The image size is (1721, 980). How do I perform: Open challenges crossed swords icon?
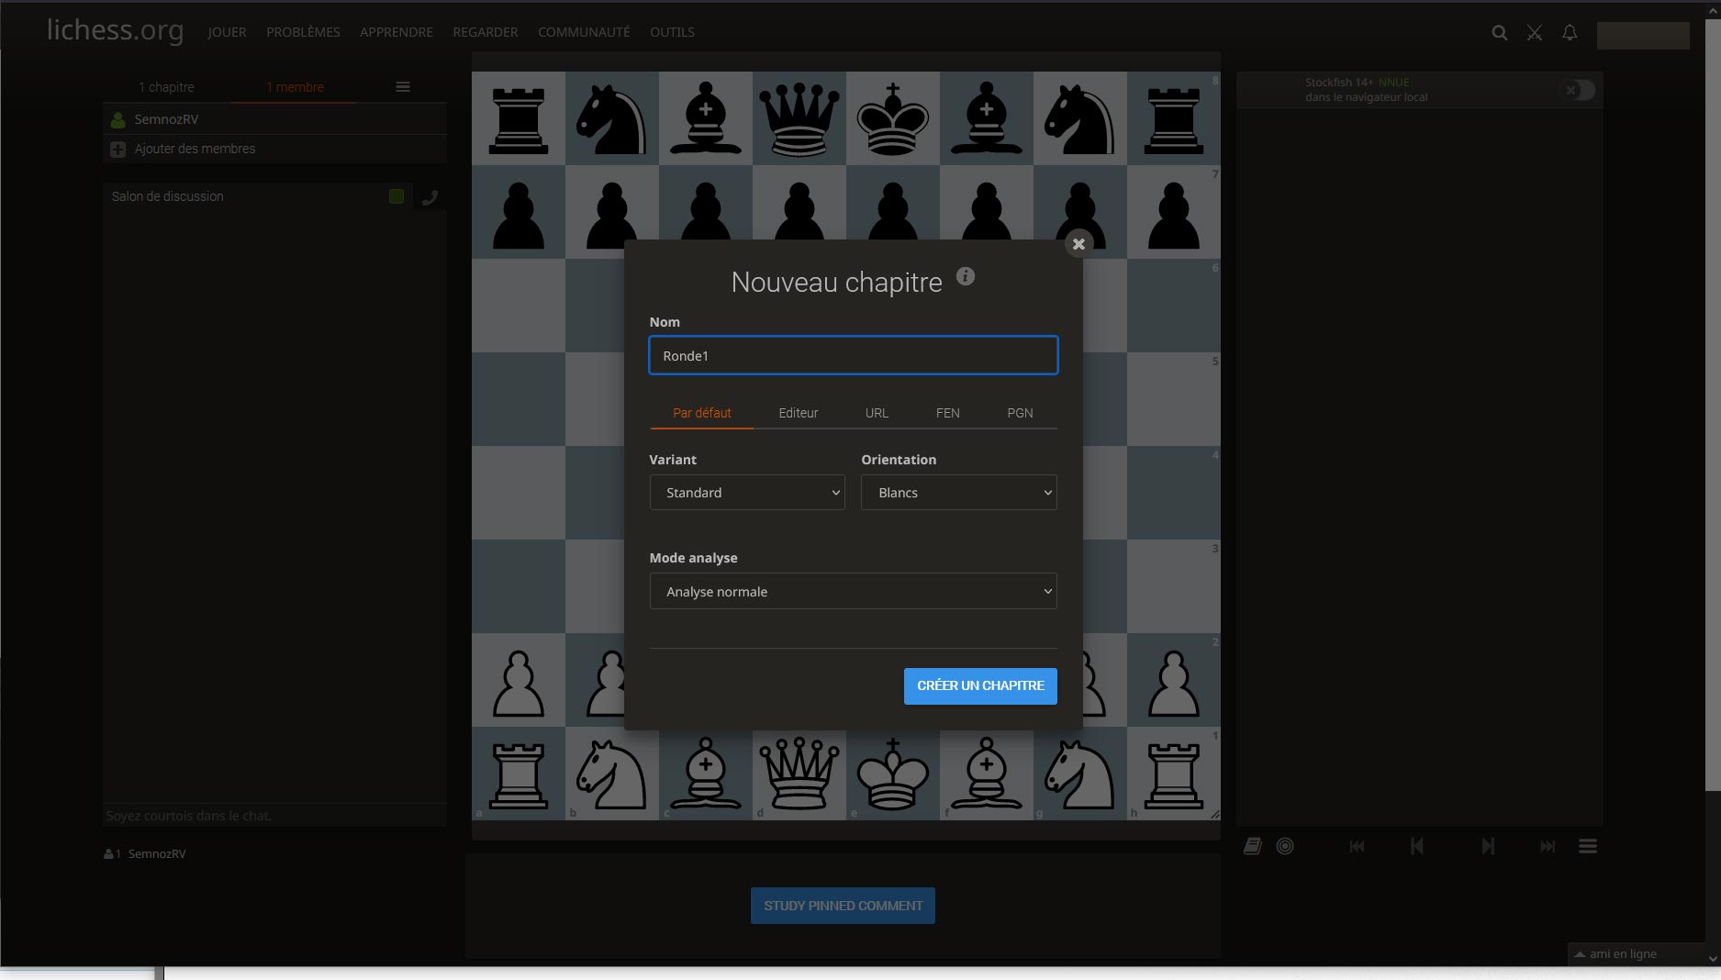[x=1534, y=33]
